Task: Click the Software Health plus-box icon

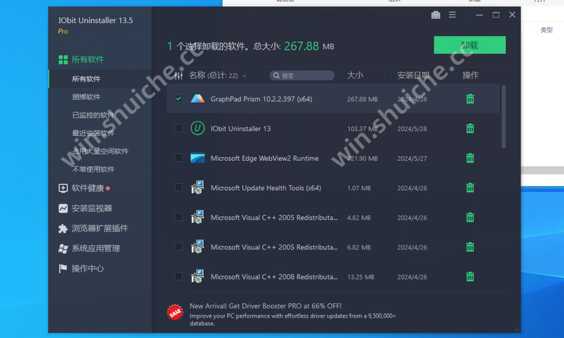Action: (63, 188)
